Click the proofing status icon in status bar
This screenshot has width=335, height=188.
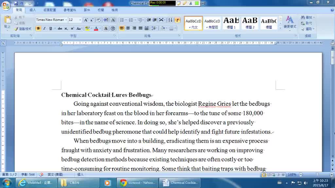(41, 175)
